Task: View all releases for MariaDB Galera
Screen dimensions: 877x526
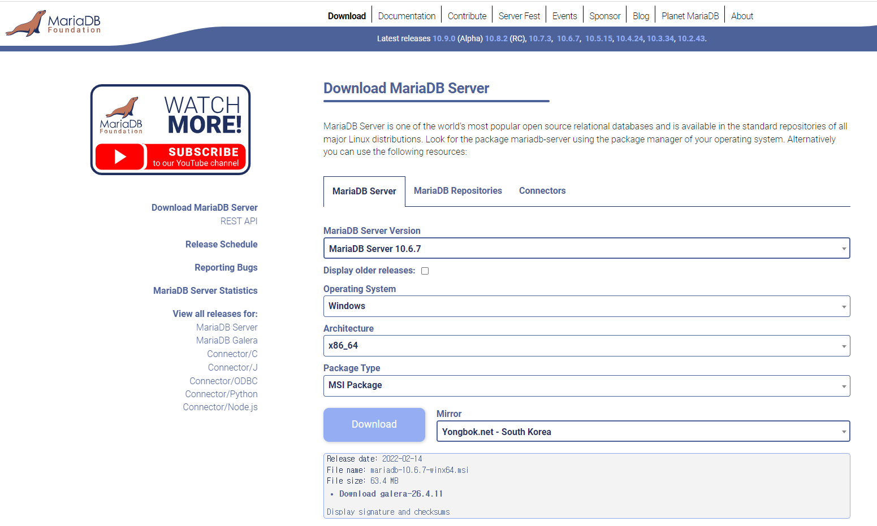Action: (227, 340)
